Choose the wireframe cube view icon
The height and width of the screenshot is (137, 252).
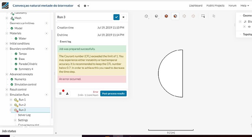coord(146,16)
